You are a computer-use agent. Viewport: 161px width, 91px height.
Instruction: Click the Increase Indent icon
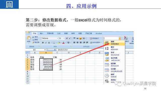tap(87, 42)
